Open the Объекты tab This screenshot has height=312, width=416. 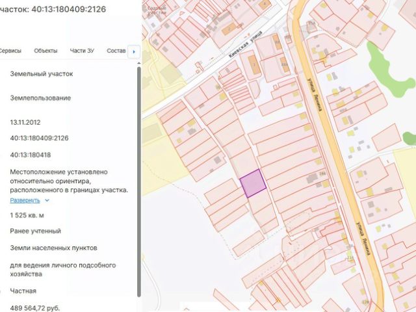(x=45, y=51)
